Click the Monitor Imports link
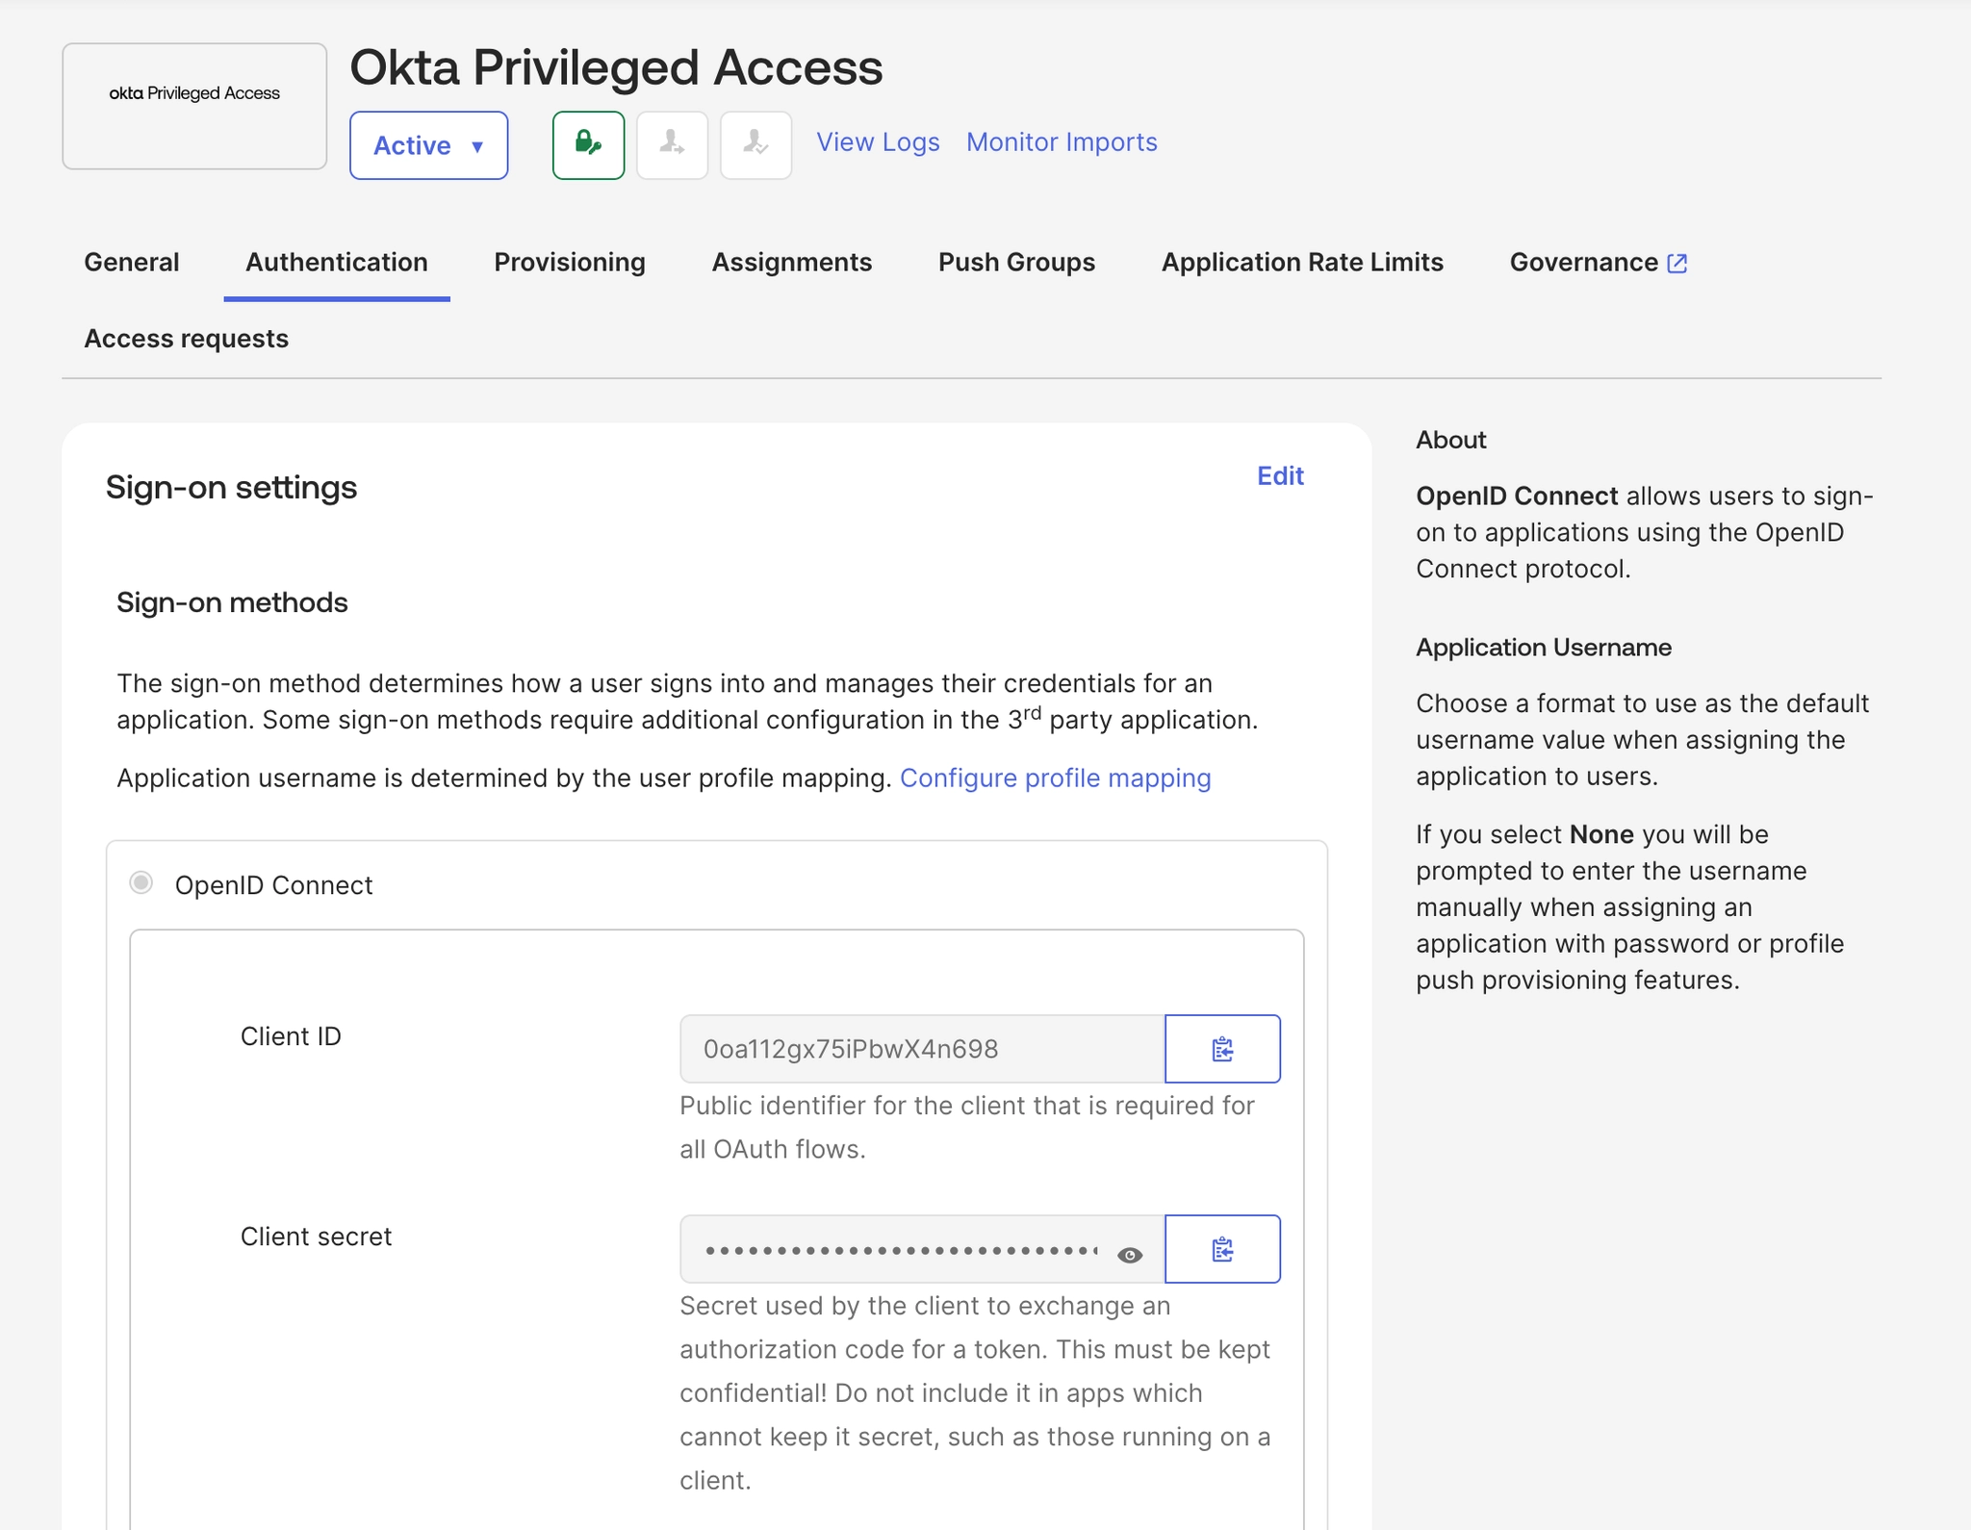The width and height of the screenshot is (1971, 1530). point(1061,142)
